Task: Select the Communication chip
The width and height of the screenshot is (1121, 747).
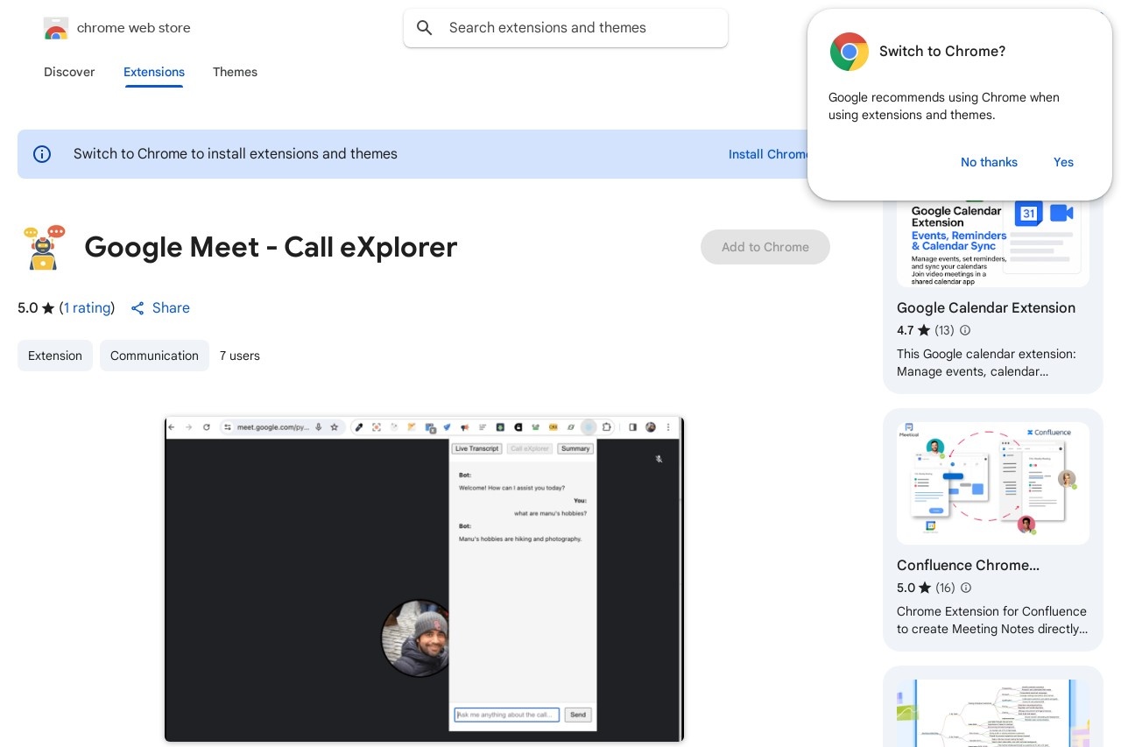Action: 154,356
